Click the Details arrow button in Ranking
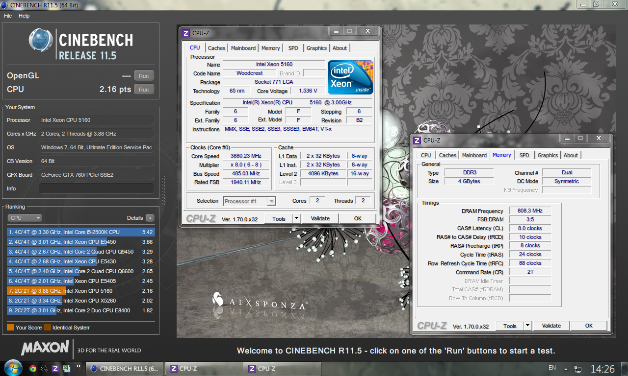 150,218
